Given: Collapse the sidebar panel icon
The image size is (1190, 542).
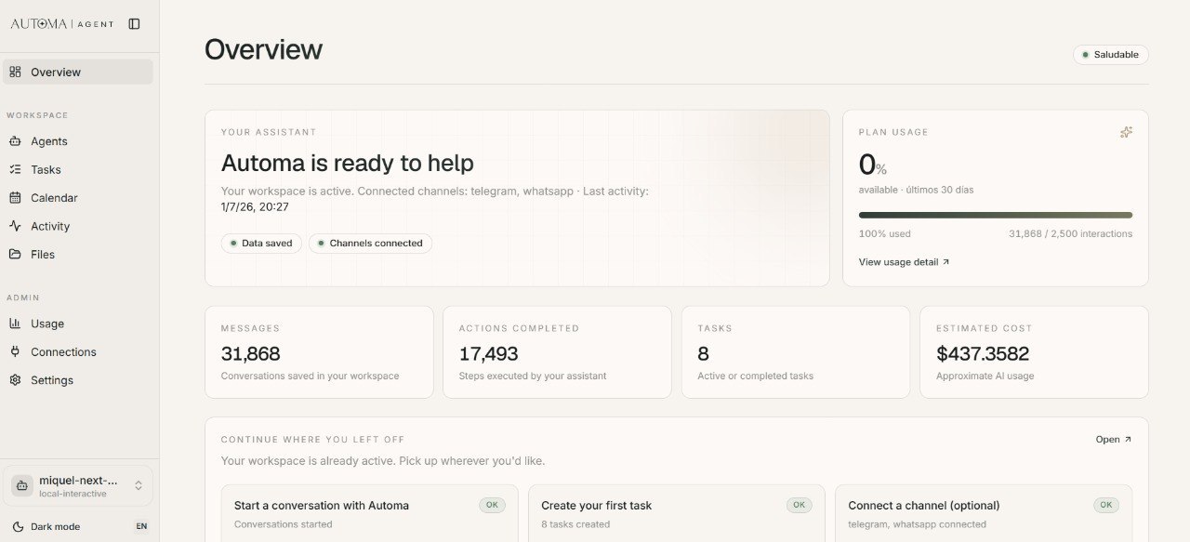Looking at the screenshot, I should [x=134, y=24].
